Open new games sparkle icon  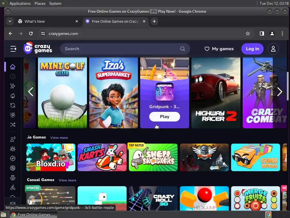(13, 86)
